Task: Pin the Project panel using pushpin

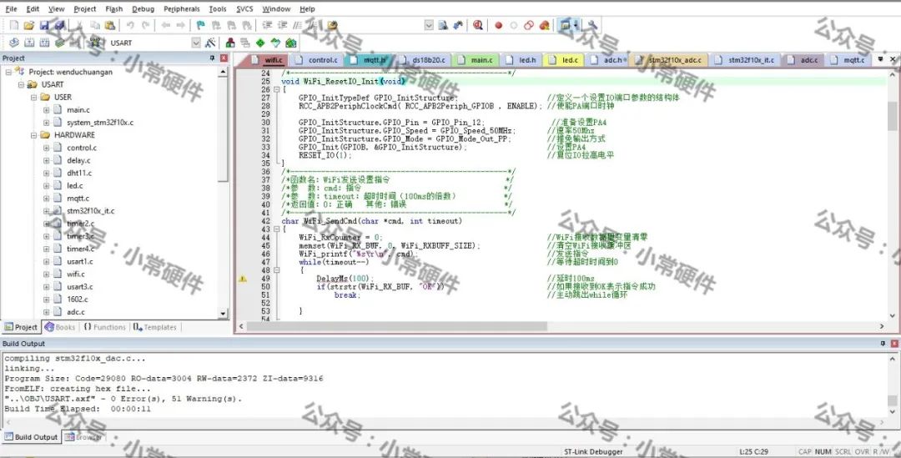Action: [212, 58]
